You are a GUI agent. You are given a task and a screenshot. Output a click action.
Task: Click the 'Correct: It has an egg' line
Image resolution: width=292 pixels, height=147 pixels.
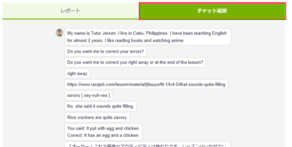coord(103,135)
